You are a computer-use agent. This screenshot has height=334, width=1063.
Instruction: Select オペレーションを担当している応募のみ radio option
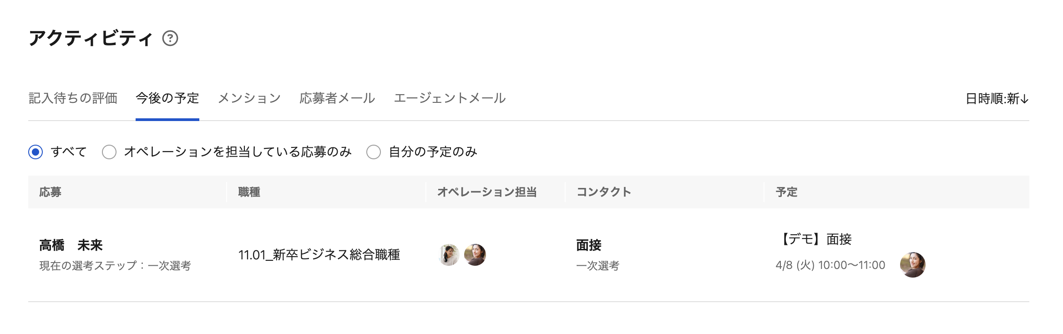[109, 152]
